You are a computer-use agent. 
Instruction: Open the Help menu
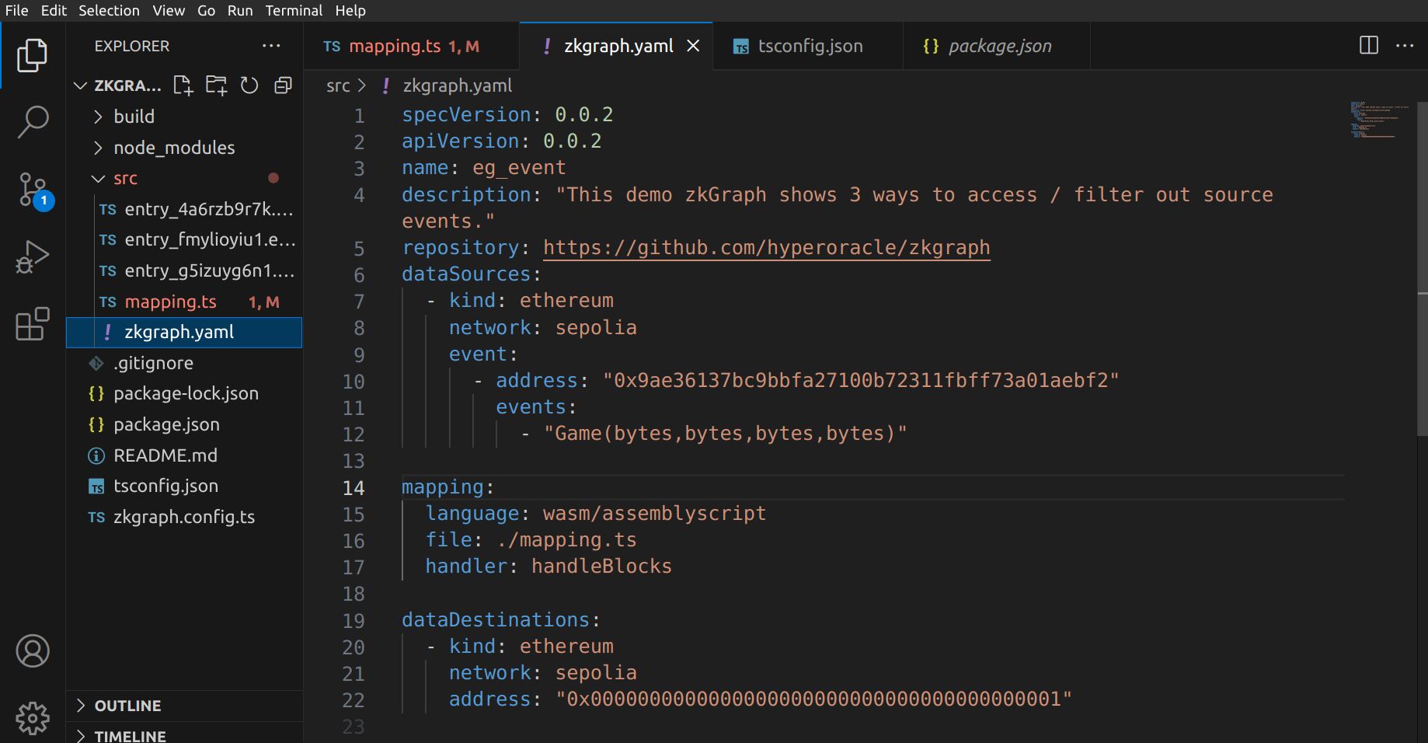coord(350,11)
